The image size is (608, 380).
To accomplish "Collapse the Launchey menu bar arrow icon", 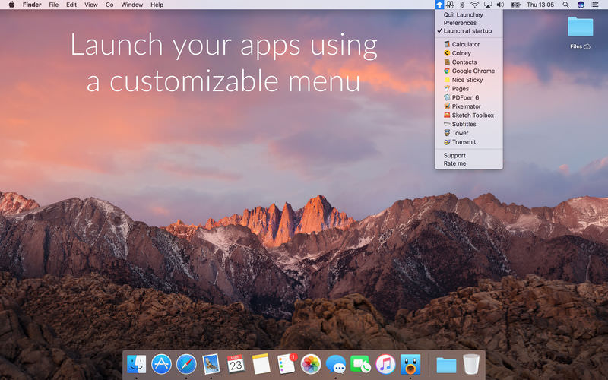I will [439, 5].
